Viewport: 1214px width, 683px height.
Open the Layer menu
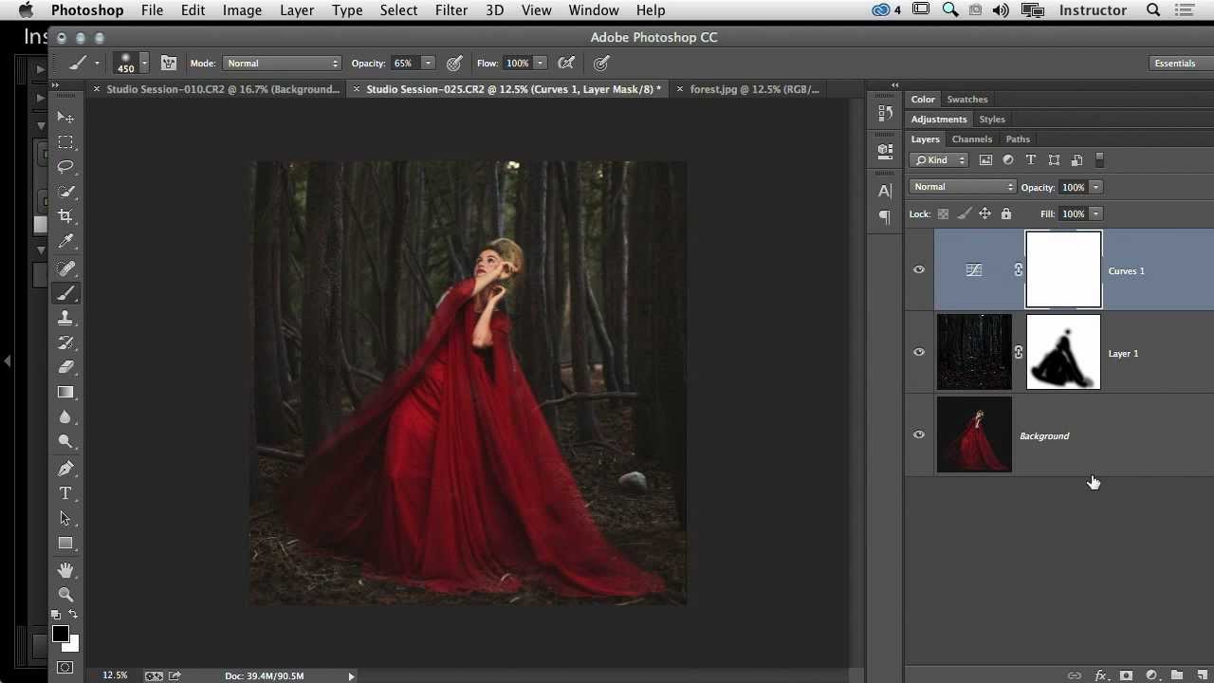297,10
